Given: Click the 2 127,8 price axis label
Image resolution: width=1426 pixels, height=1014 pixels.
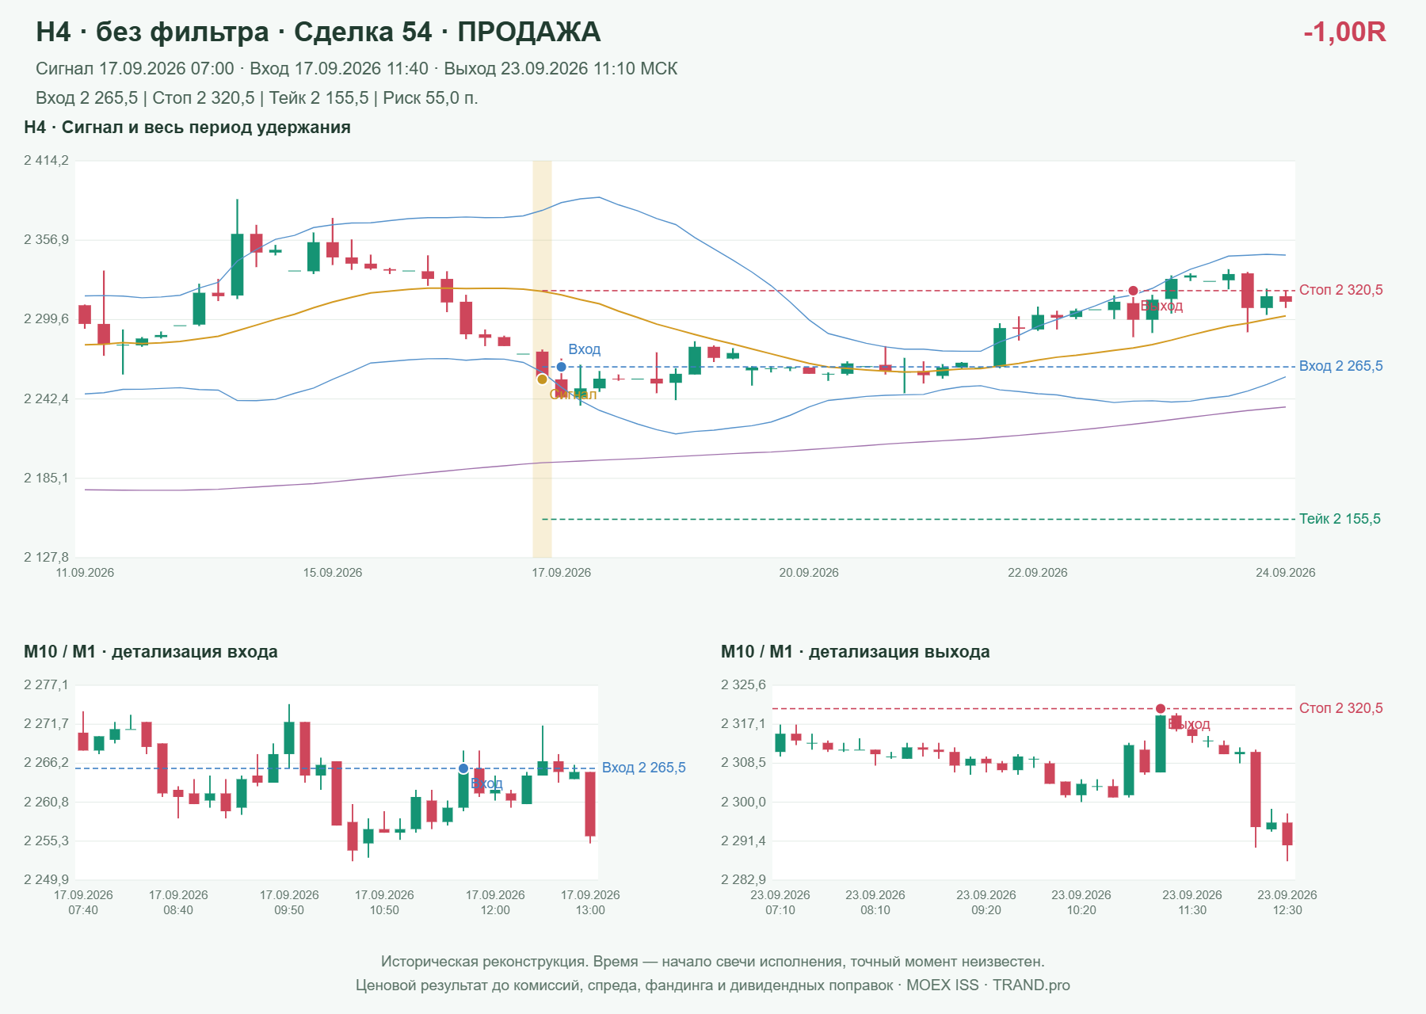Looking at the screenshot, I should click(x=46, y=557).
